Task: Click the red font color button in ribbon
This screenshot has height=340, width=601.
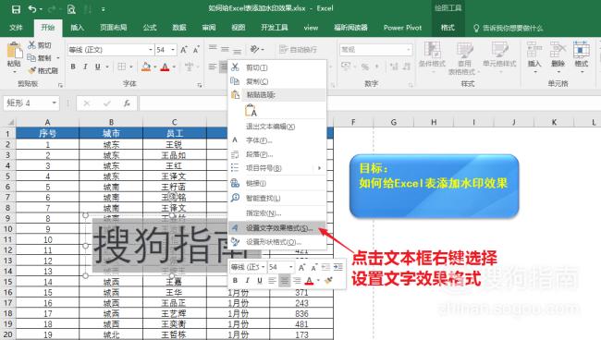Action: pos(165,67)
